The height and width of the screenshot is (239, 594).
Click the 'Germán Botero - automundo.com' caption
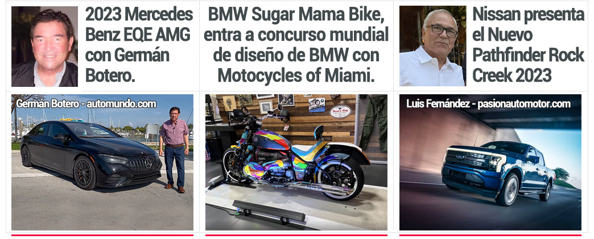click(x=86, y=104)
